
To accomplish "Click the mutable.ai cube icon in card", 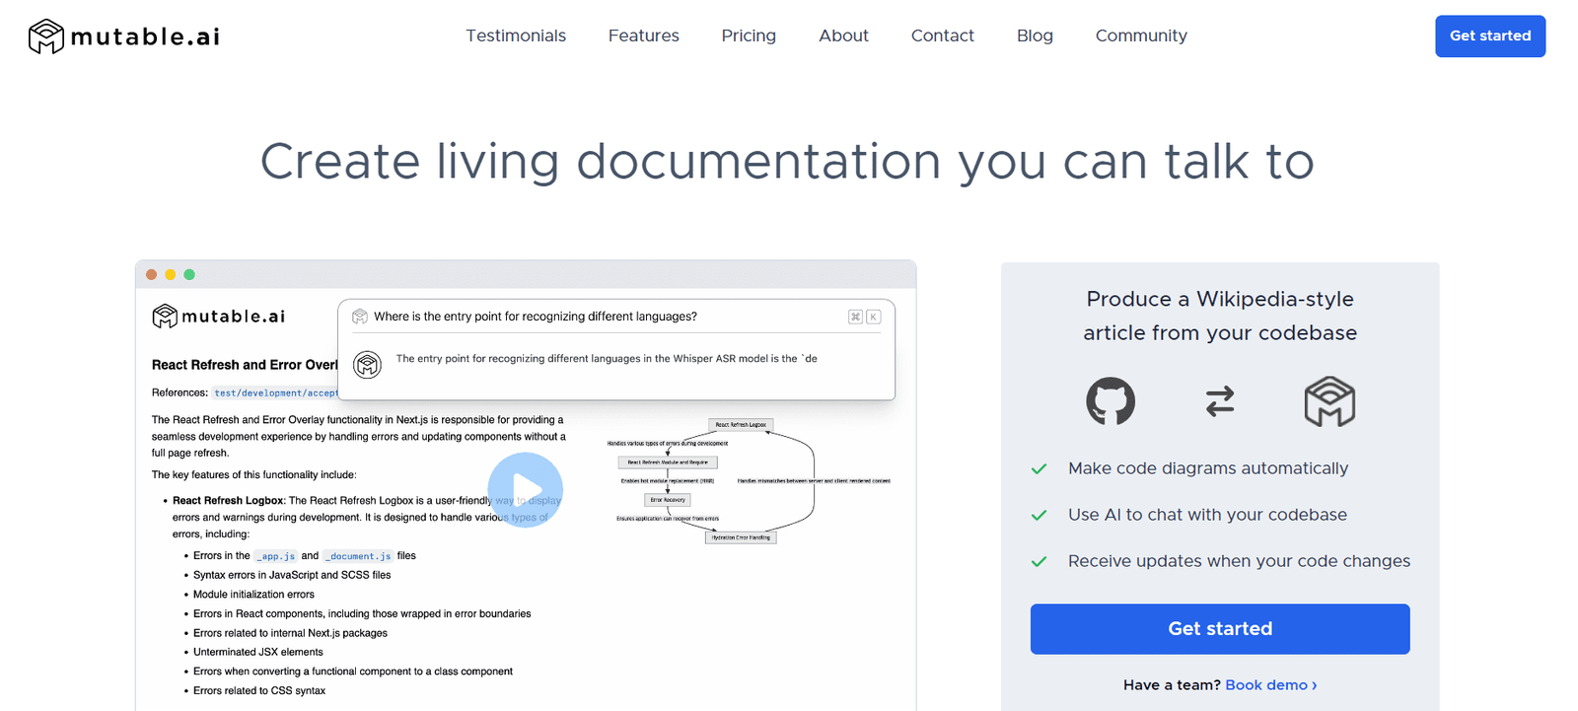I will tap(1329, 401).
